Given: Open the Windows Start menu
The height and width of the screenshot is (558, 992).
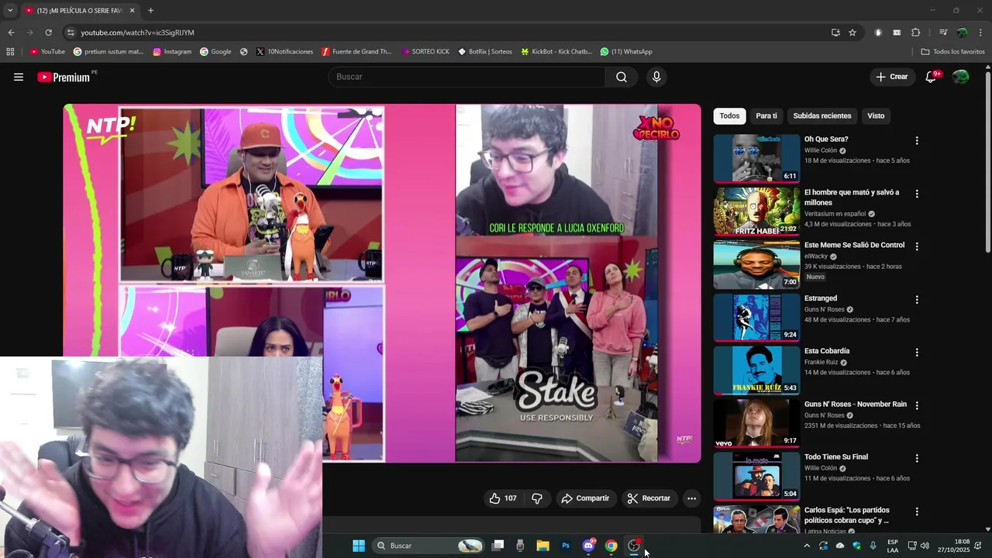Looking at the screenshot, I should click(x=359, y=546).
